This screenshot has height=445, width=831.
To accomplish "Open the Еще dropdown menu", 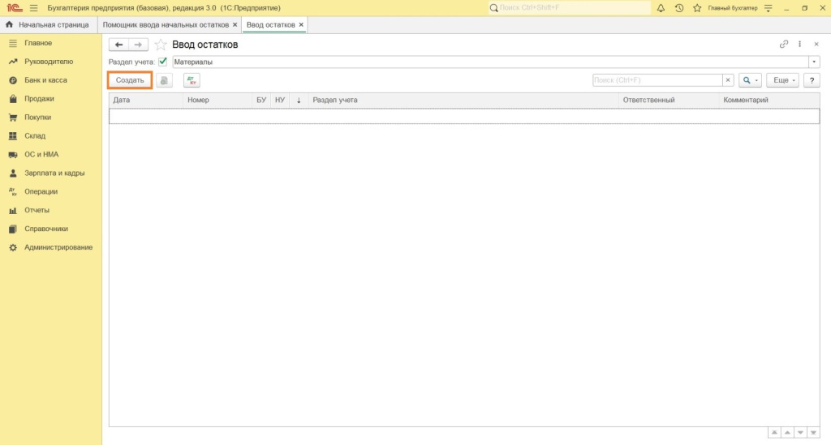I will pos(782,80).
